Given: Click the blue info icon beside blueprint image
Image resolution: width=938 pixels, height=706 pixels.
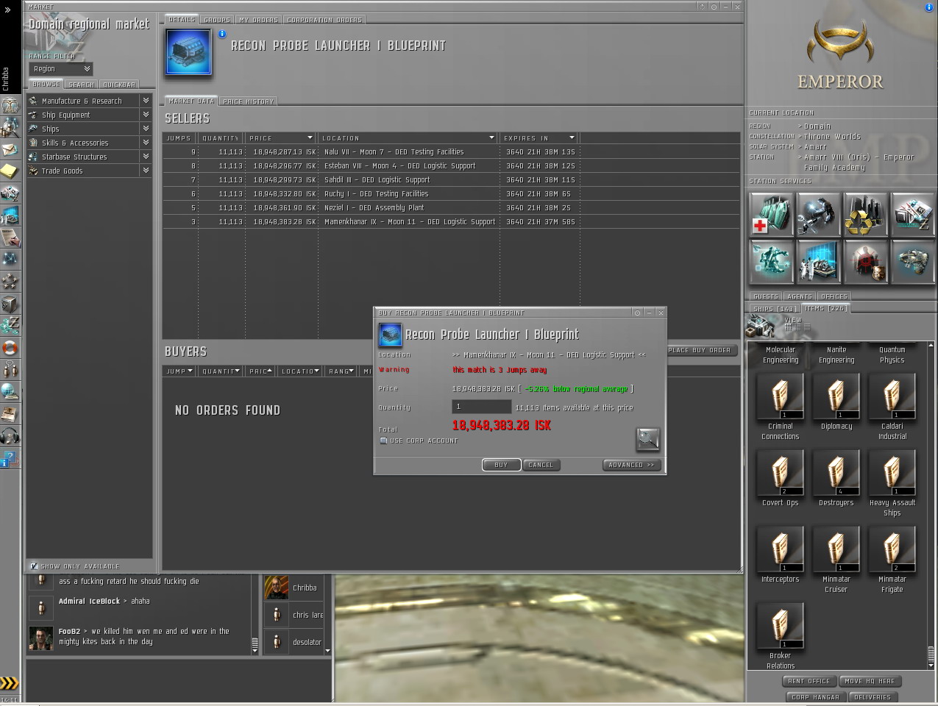Looking at the screenshot, I should [222, 34].
